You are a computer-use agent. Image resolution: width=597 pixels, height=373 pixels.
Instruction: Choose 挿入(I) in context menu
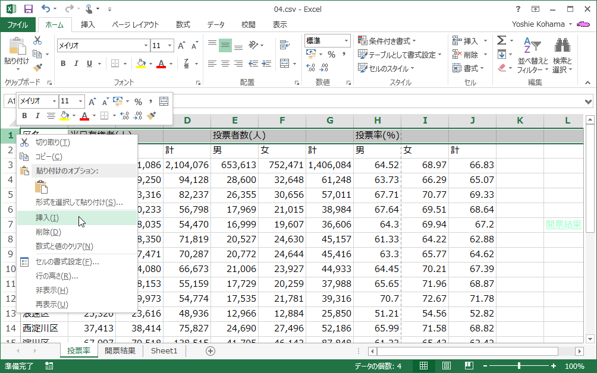click(77, 218)
